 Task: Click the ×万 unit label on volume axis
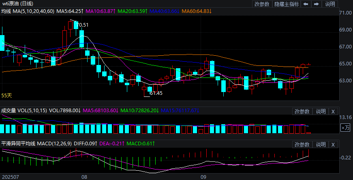345,128
